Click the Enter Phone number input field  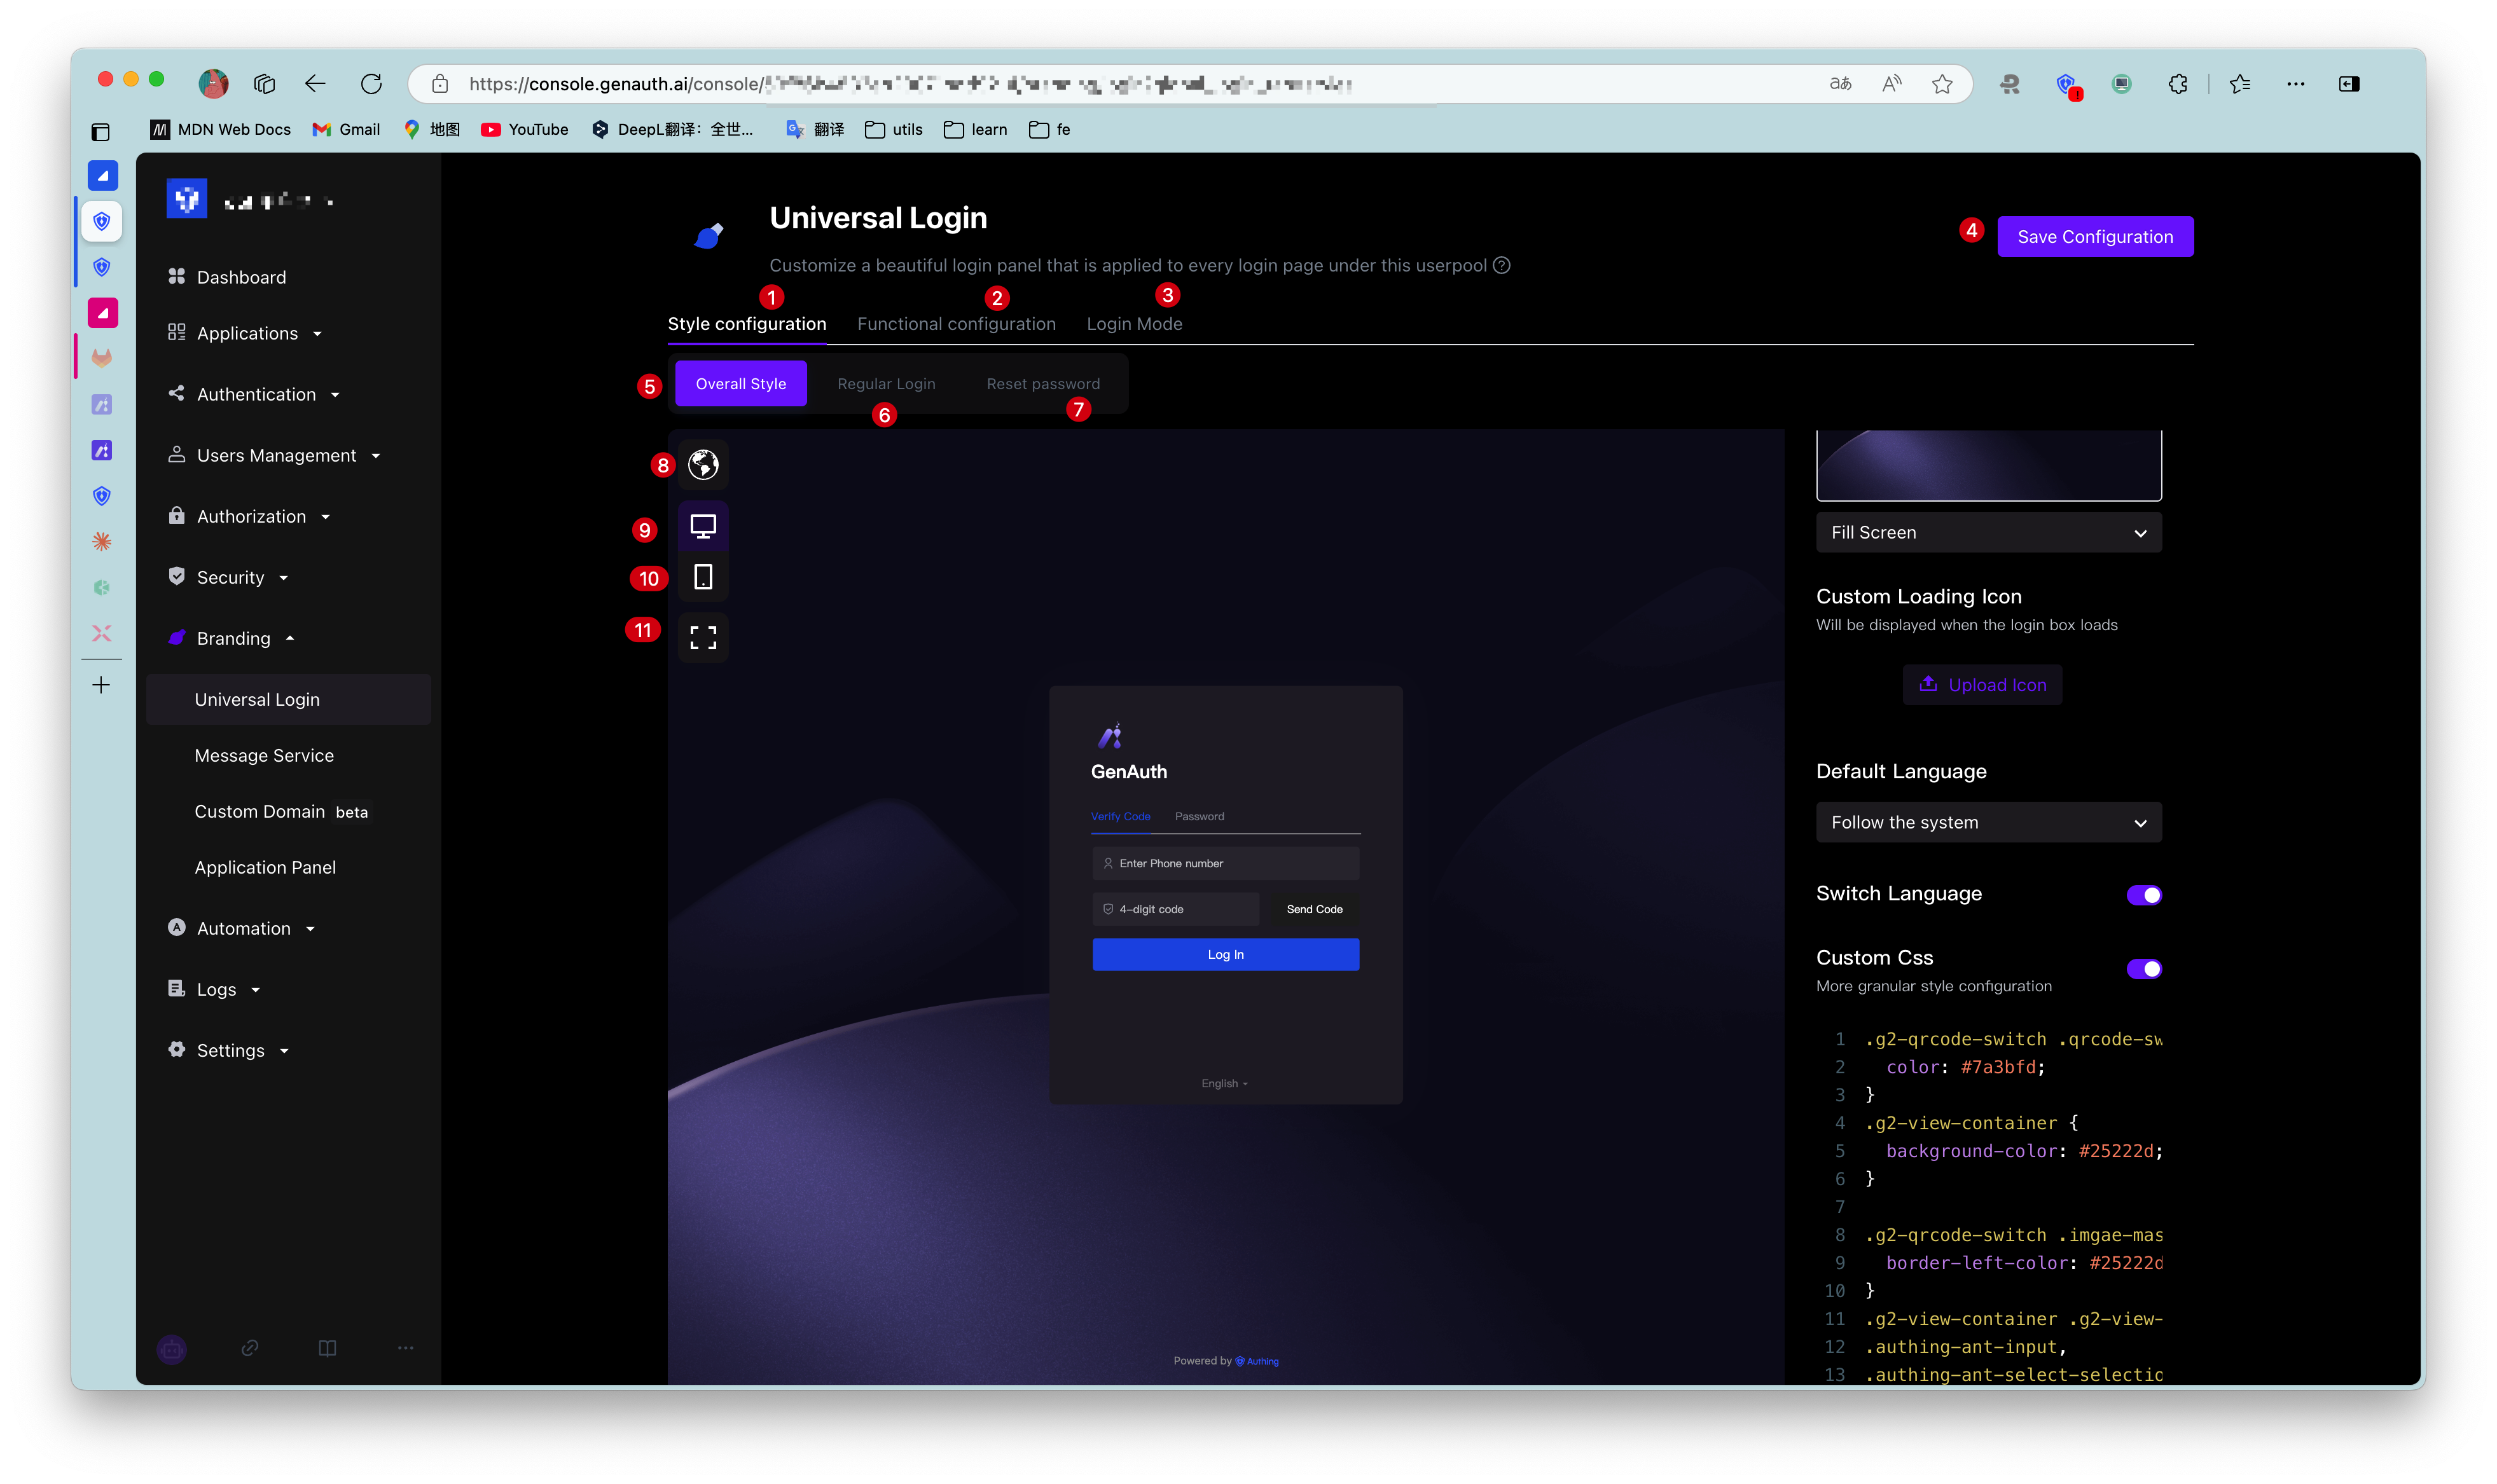[1225, 862]
